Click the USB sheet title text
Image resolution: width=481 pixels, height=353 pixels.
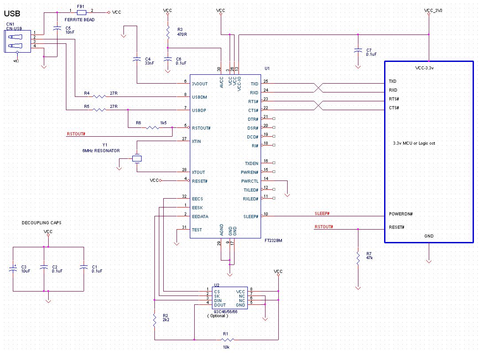(x=12, y=14)
